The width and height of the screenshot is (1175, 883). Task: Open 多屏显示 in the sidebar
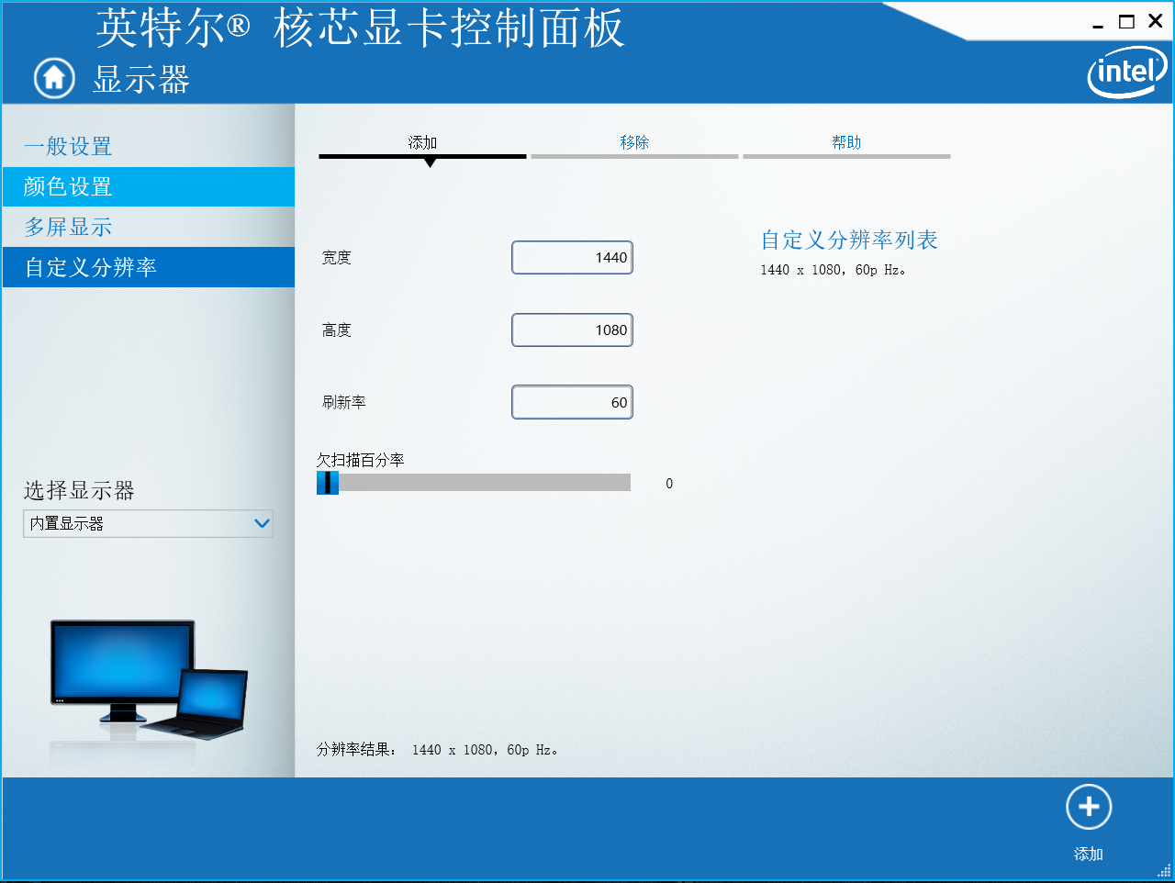[x=149, y=227]
